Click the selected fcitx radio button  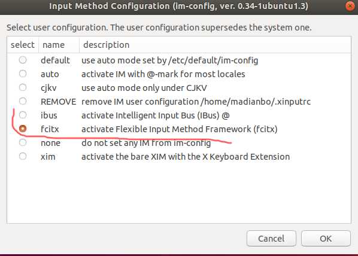pyautogui.click(x=23, y=129)
